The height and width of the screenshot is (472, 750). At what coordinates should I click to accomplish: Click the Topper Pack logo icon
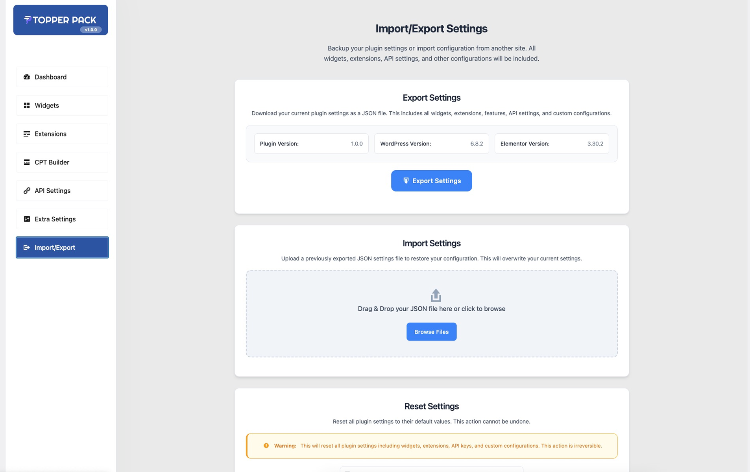click(28, 20)
